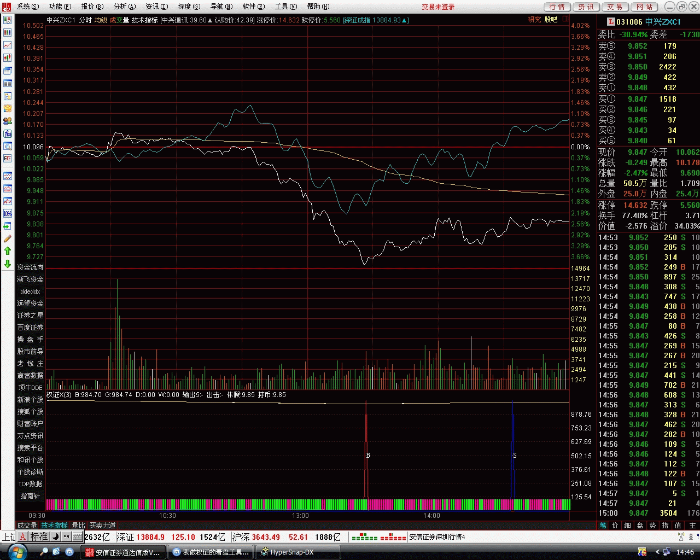This screenshot has height=560, width=700.
Task: Select the 细 tab under tick list
Action: pos(628,526)
